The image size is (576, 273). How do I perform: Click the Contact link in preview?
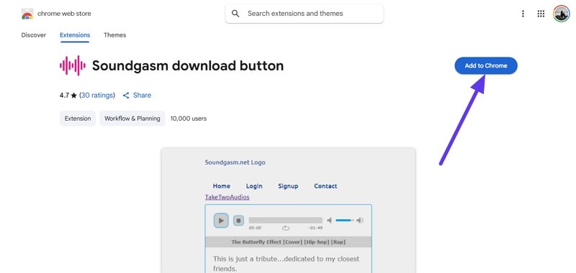tap(325, 186)
